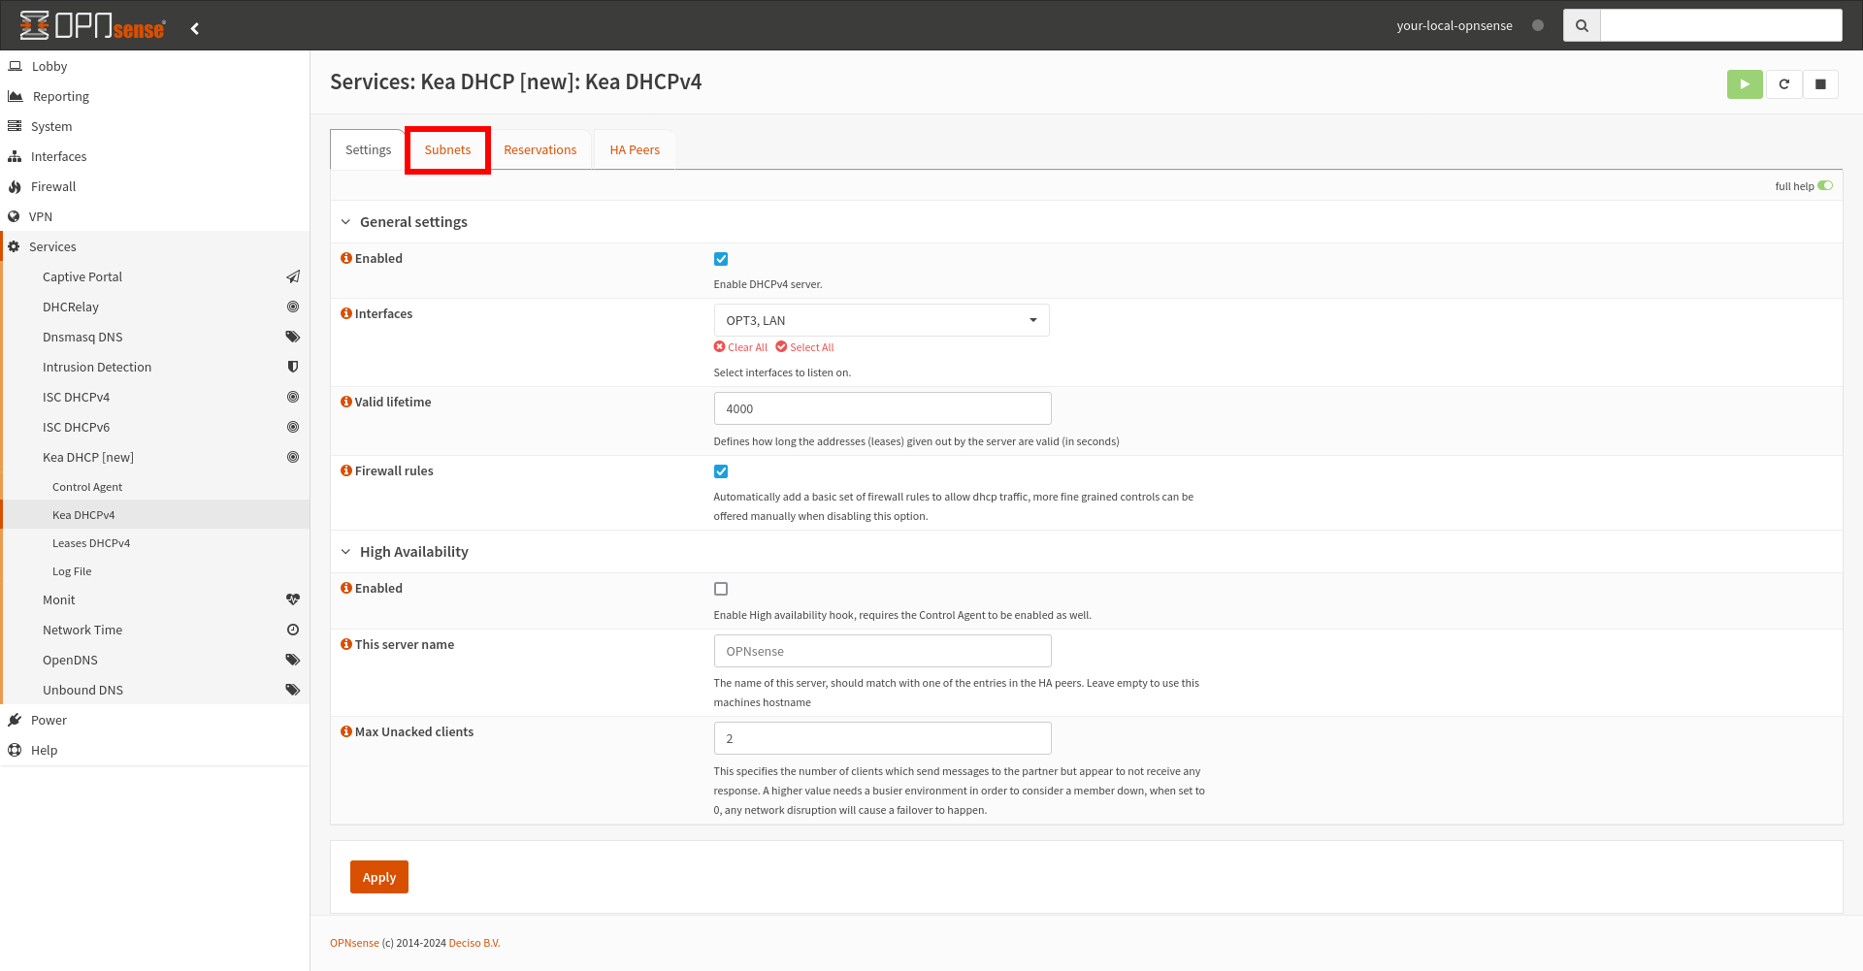The width and height of the screenshot is (1863, 971).
Task: Uncheck the General settings Enabled checkbox
Action: [x=721, y=259]
